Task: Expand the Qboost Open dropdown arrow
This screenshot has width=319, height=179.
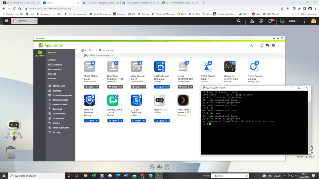Action: click(168, 121)
